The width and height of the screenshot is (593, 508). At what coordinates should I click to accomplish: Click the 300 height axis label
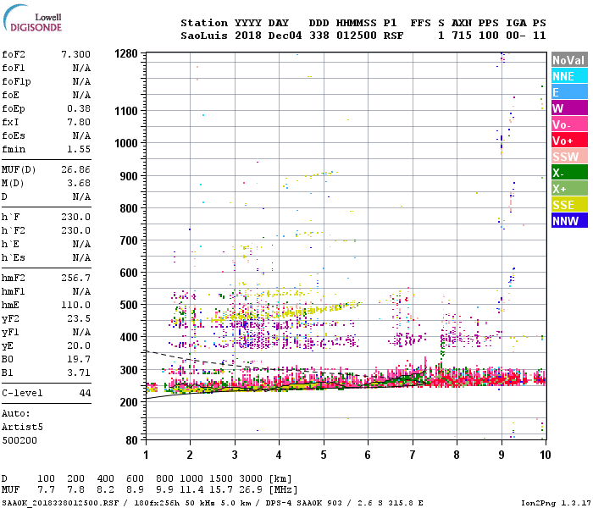[129, 370]
